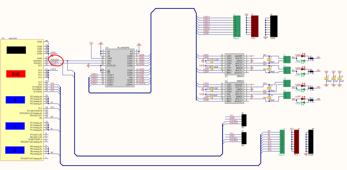
Task: Click the red-circled P20/SDA net label
Action: tap(54, 59)
